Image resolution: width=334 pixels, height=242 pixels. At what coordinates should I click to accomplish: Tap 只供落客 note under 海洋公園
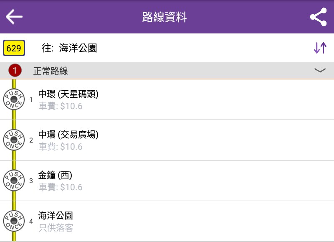[x=56, y=228]
